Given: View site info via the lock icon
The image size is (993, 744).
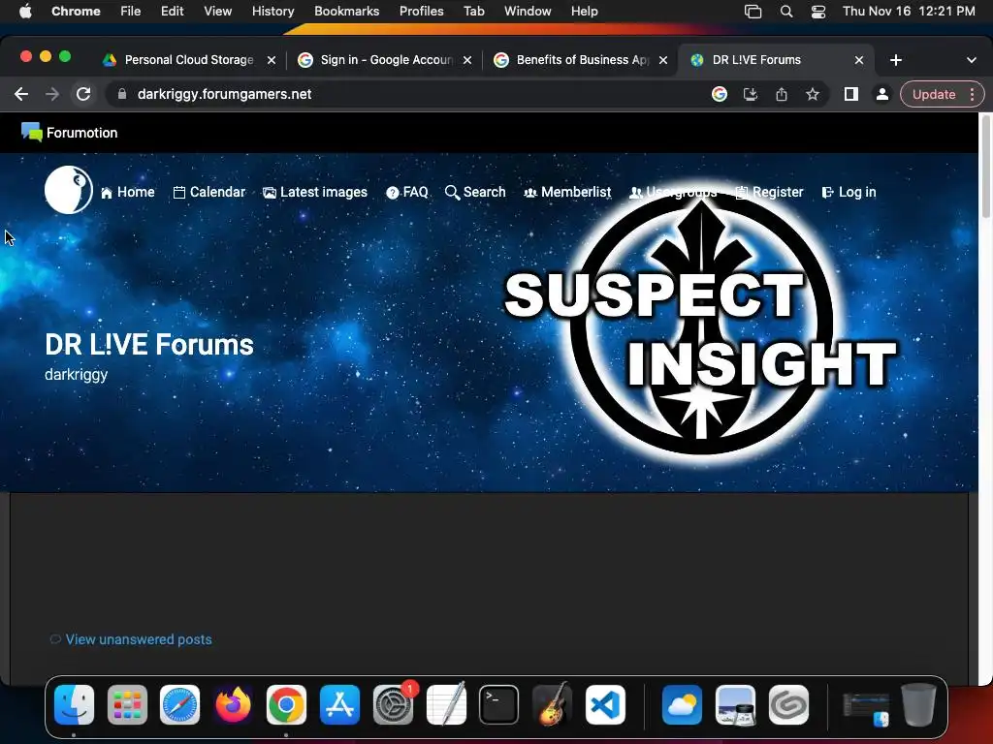Looking at the screenshot, I should pyautogui.click(x=122, y=94).
